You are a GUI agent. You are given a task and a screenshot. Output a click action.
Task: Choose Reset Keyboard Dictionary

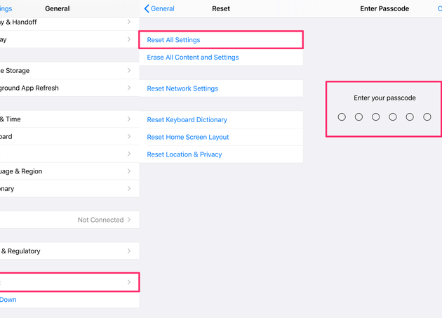pyautogui.click(x=187, y=120)
